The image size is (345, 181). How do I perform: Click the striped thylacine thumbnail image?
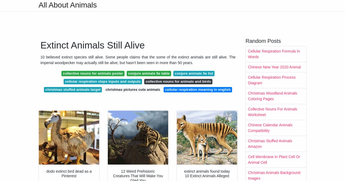[x=207, y=138]
